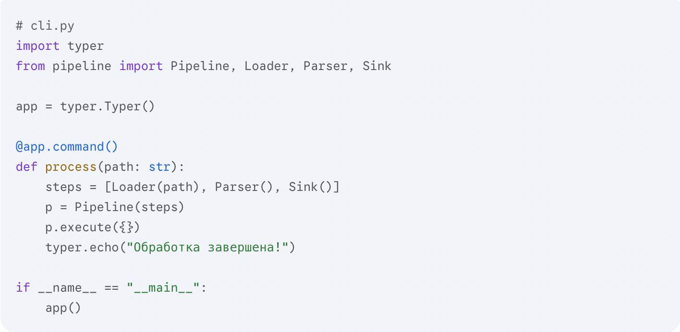The height and width of the screenshot is (332, 680).
Task: Click the "@app.command()" decorator
Action: [67, 146]
